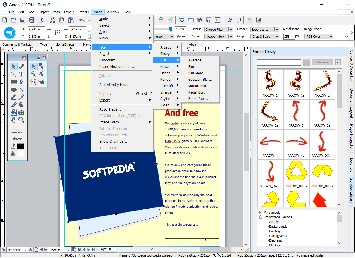
Task: Click the Print Preview magnifier icon
Action: pyautogui.click(x=41, y=20)
